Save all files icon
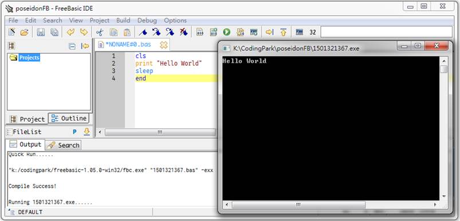Viewport: 460px width, 221px height. click(54, 32)
